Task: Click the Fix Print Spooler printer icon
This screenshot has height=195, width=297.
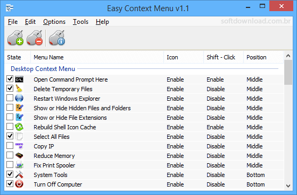Action: (x=19, y=165)
